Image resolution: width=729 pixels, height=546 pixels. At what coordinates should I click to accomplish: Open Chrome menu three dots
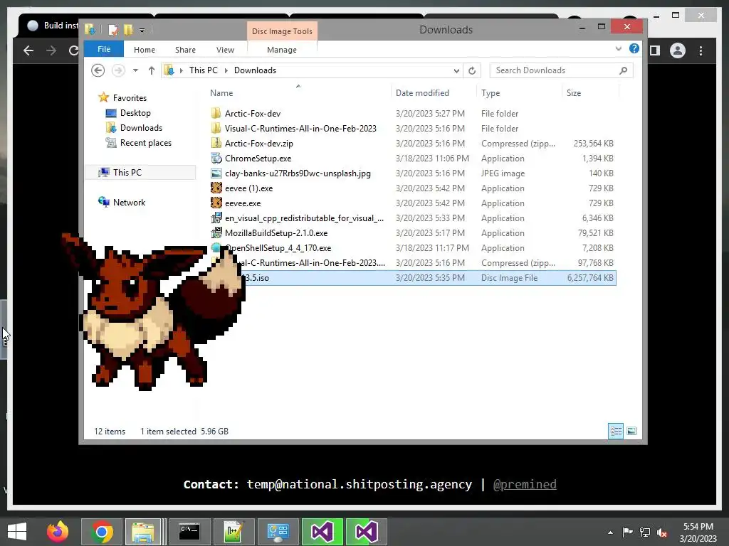[x=701, y=50]
